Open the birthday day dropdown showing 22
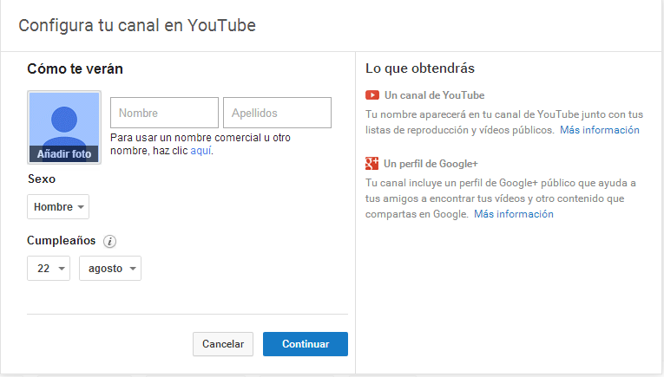The height and width of the screenshot is (377, 664). tap(49, 269)
